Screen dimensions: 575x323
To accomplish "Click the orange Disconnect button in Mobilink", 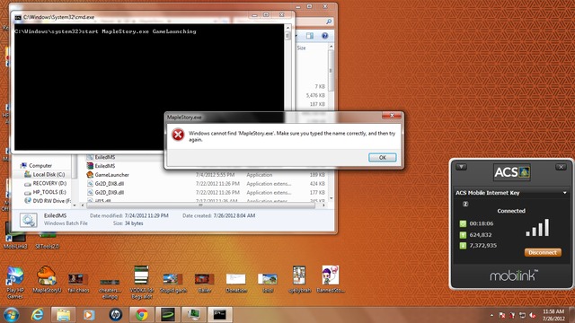I will pos(543,252).
